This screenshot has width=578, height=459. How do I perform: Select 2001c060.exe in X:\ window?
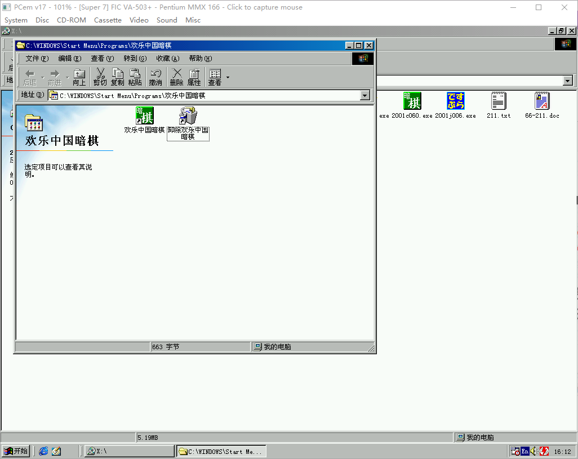click(412, 105)
